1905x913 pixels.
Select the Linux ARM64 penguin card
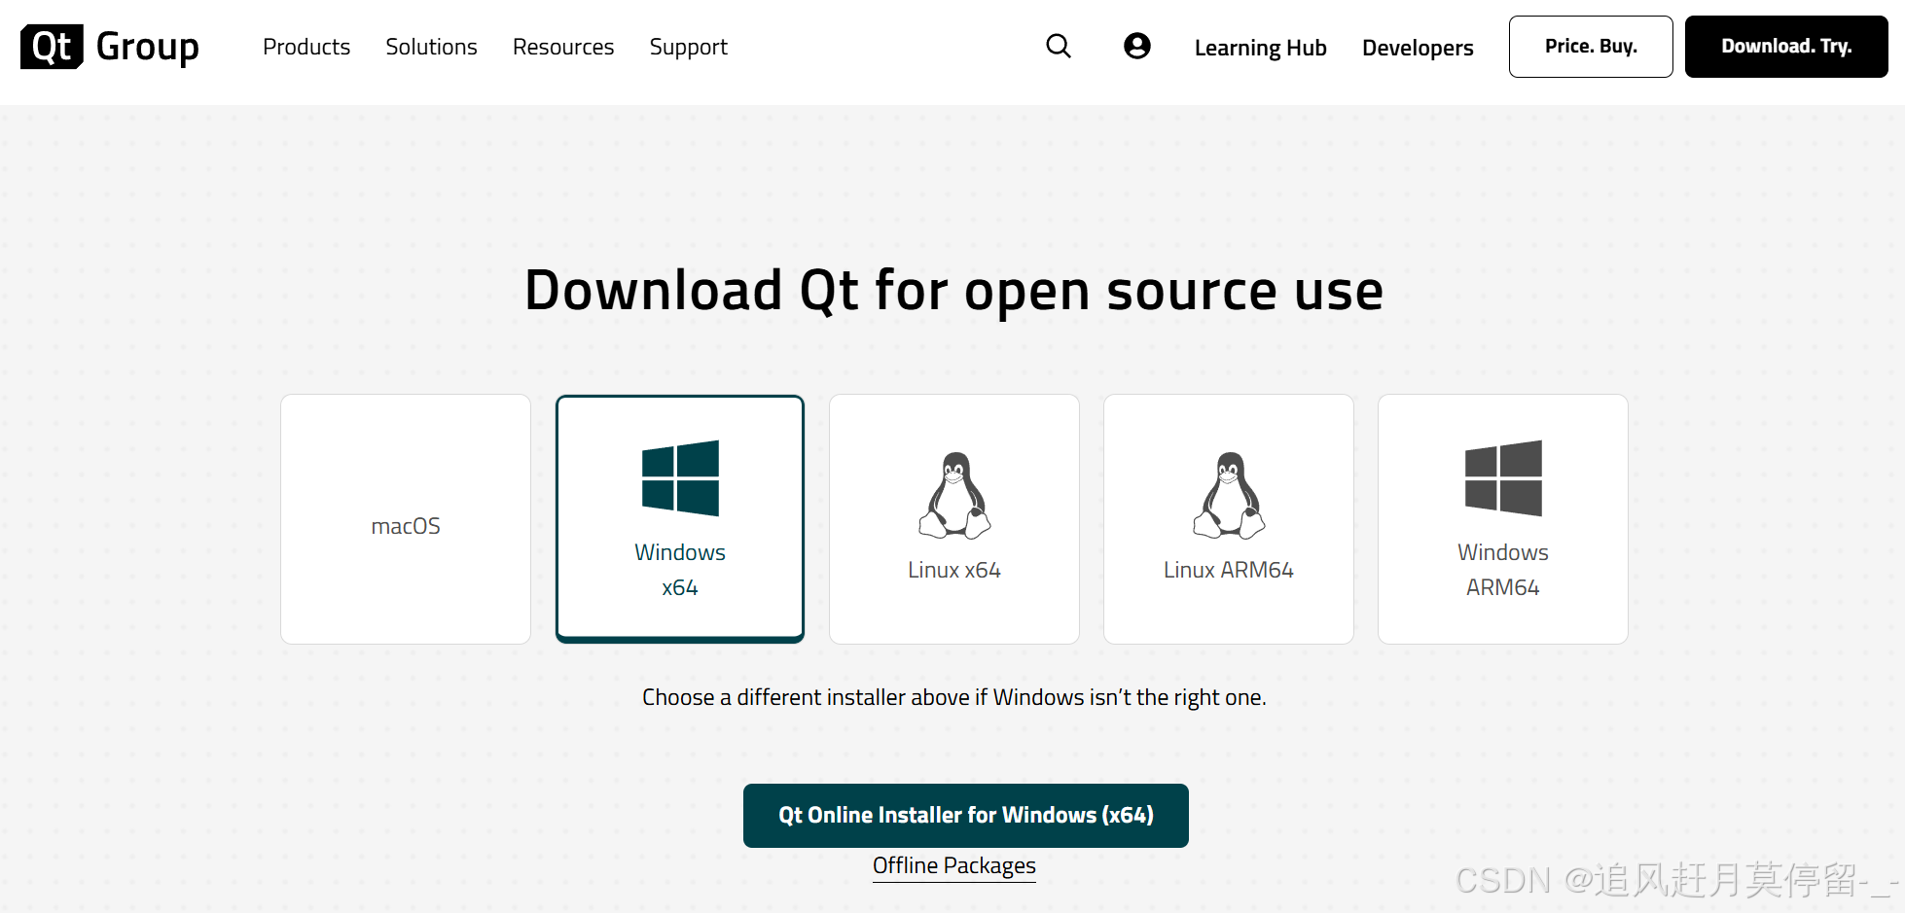(x=1229, y=519)
